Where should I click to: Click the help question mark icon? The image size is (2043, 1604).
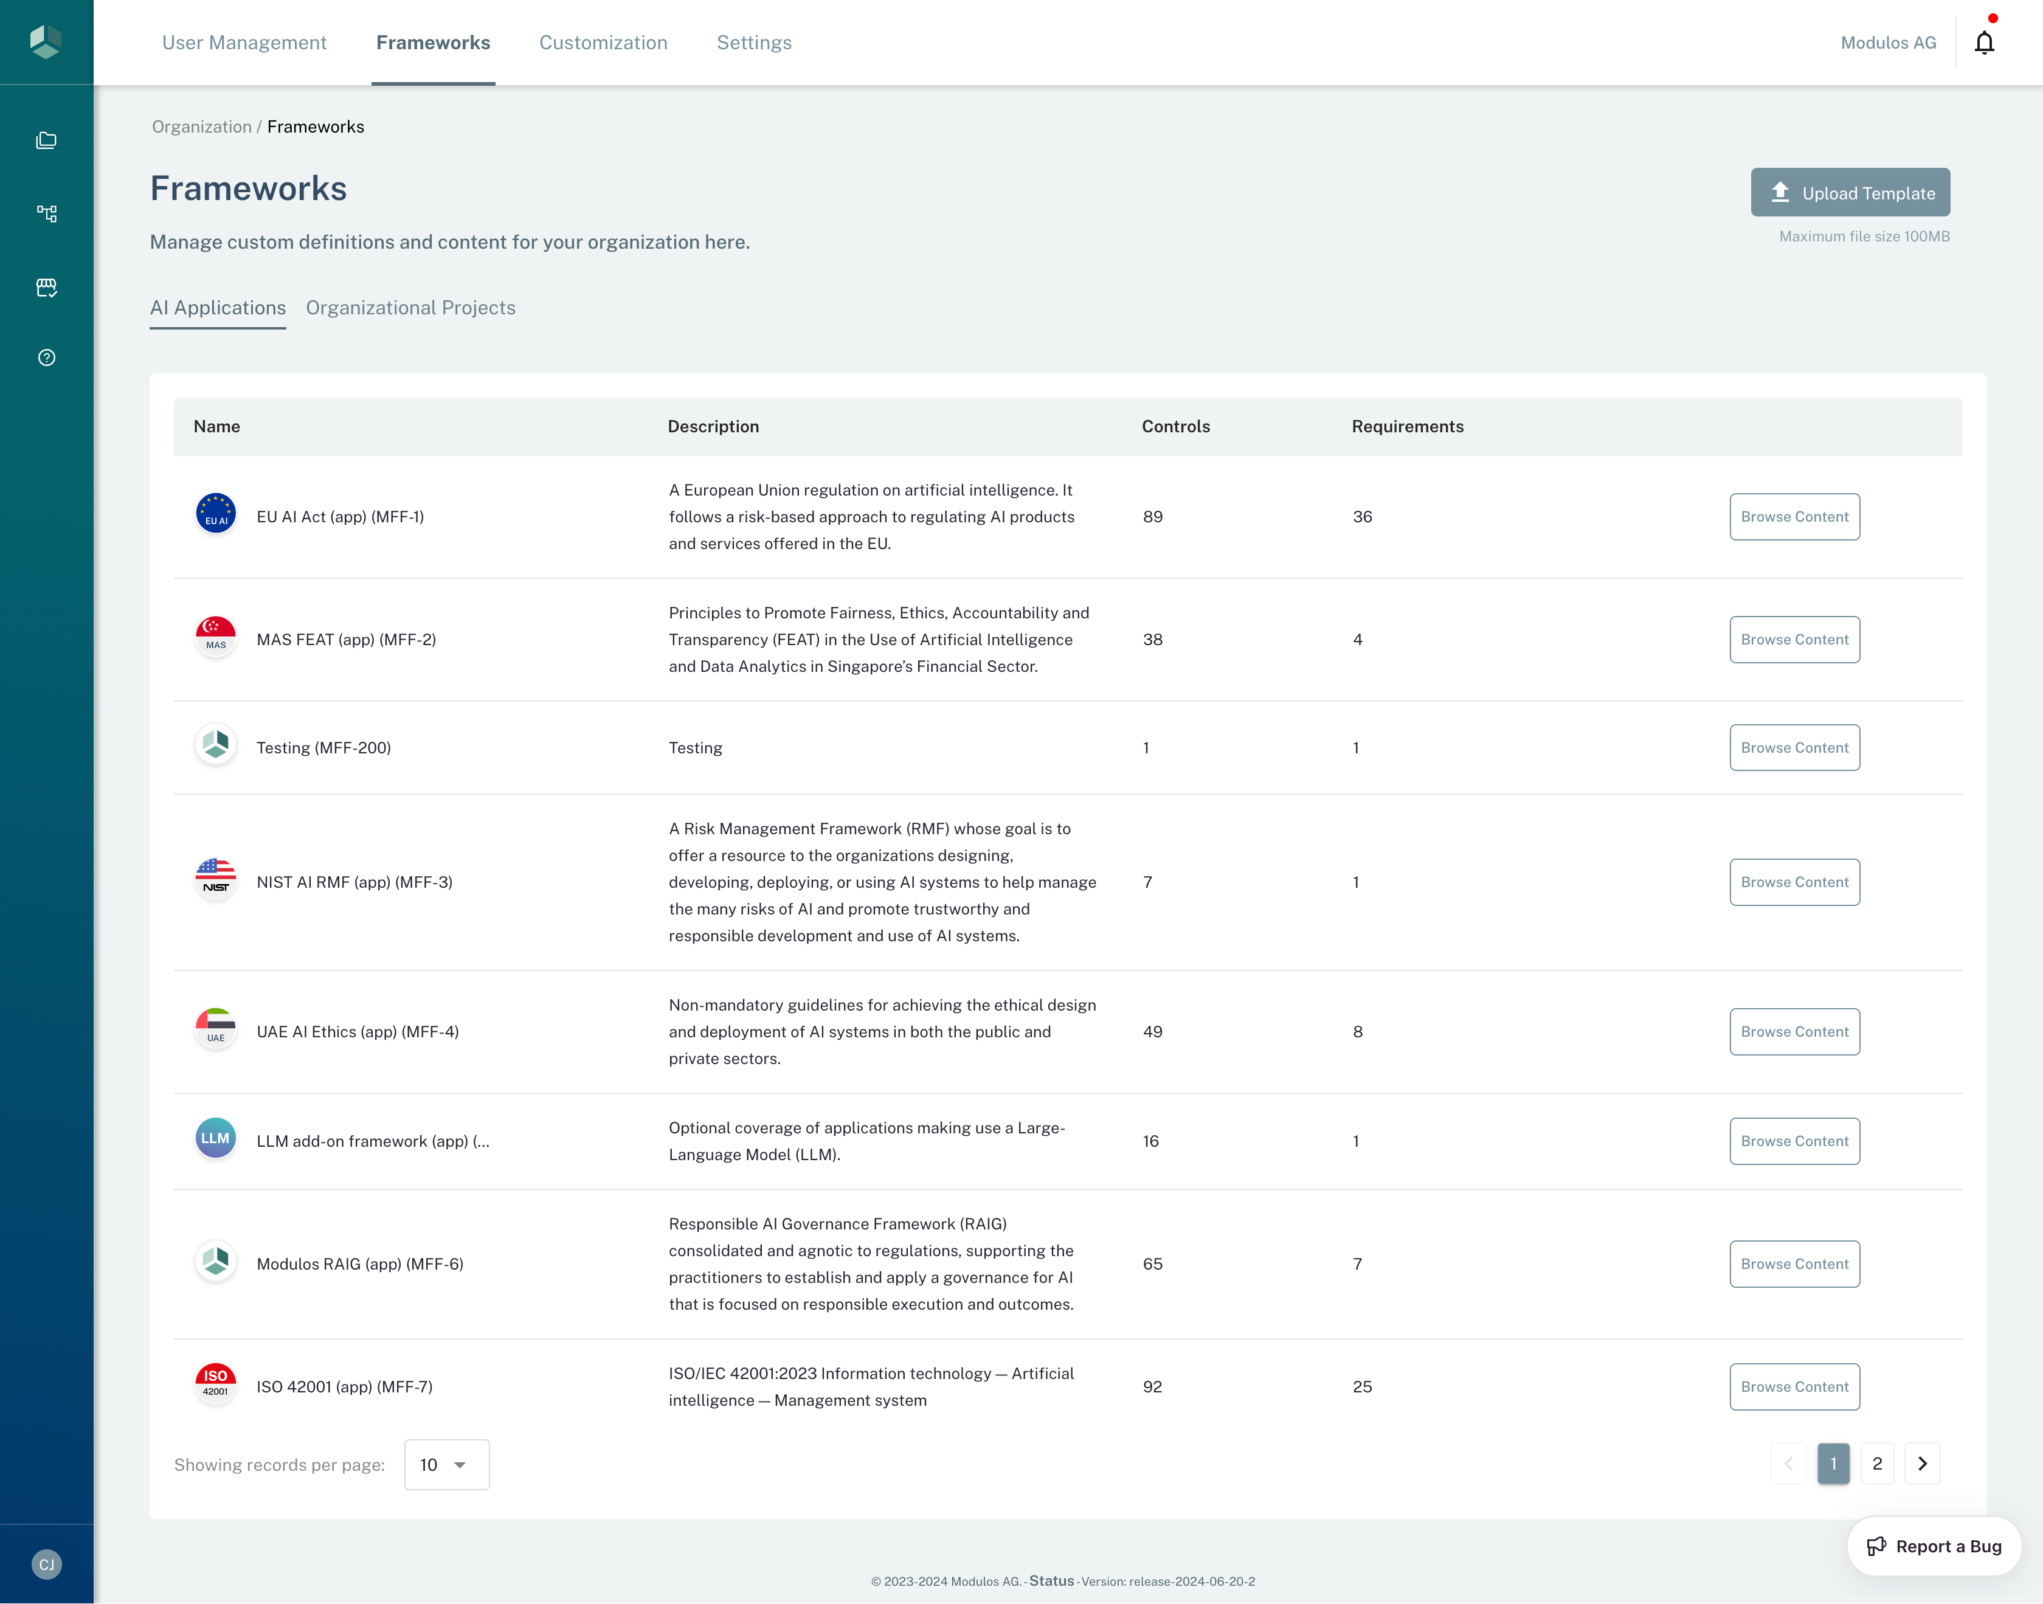click(46, 357)
